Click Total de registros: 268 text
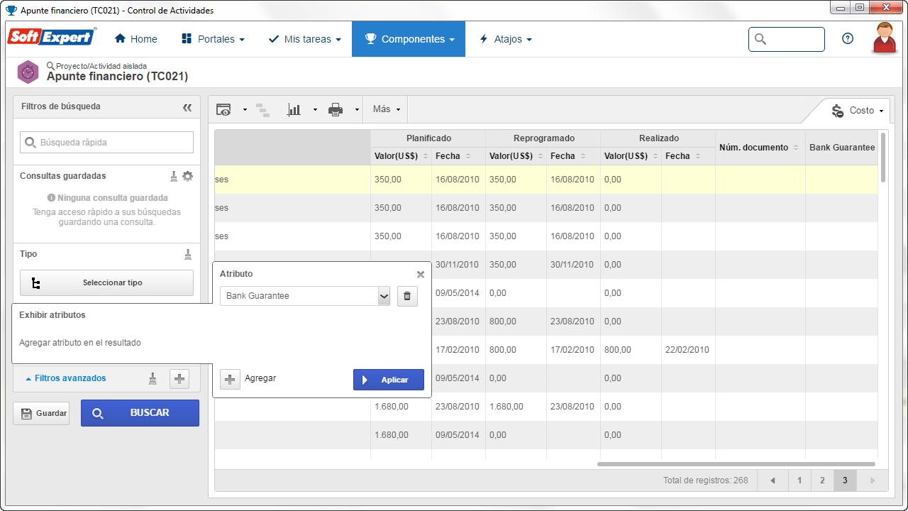908x511 pixels. (705, 480)
